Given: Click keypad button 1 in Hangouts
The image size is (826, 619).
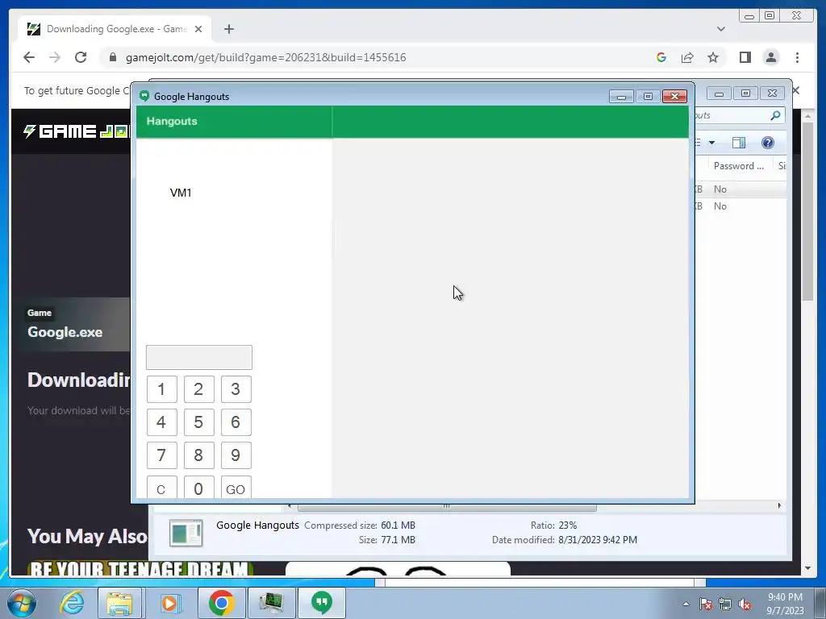Looking at the screenshot, I should pos(161,389).
